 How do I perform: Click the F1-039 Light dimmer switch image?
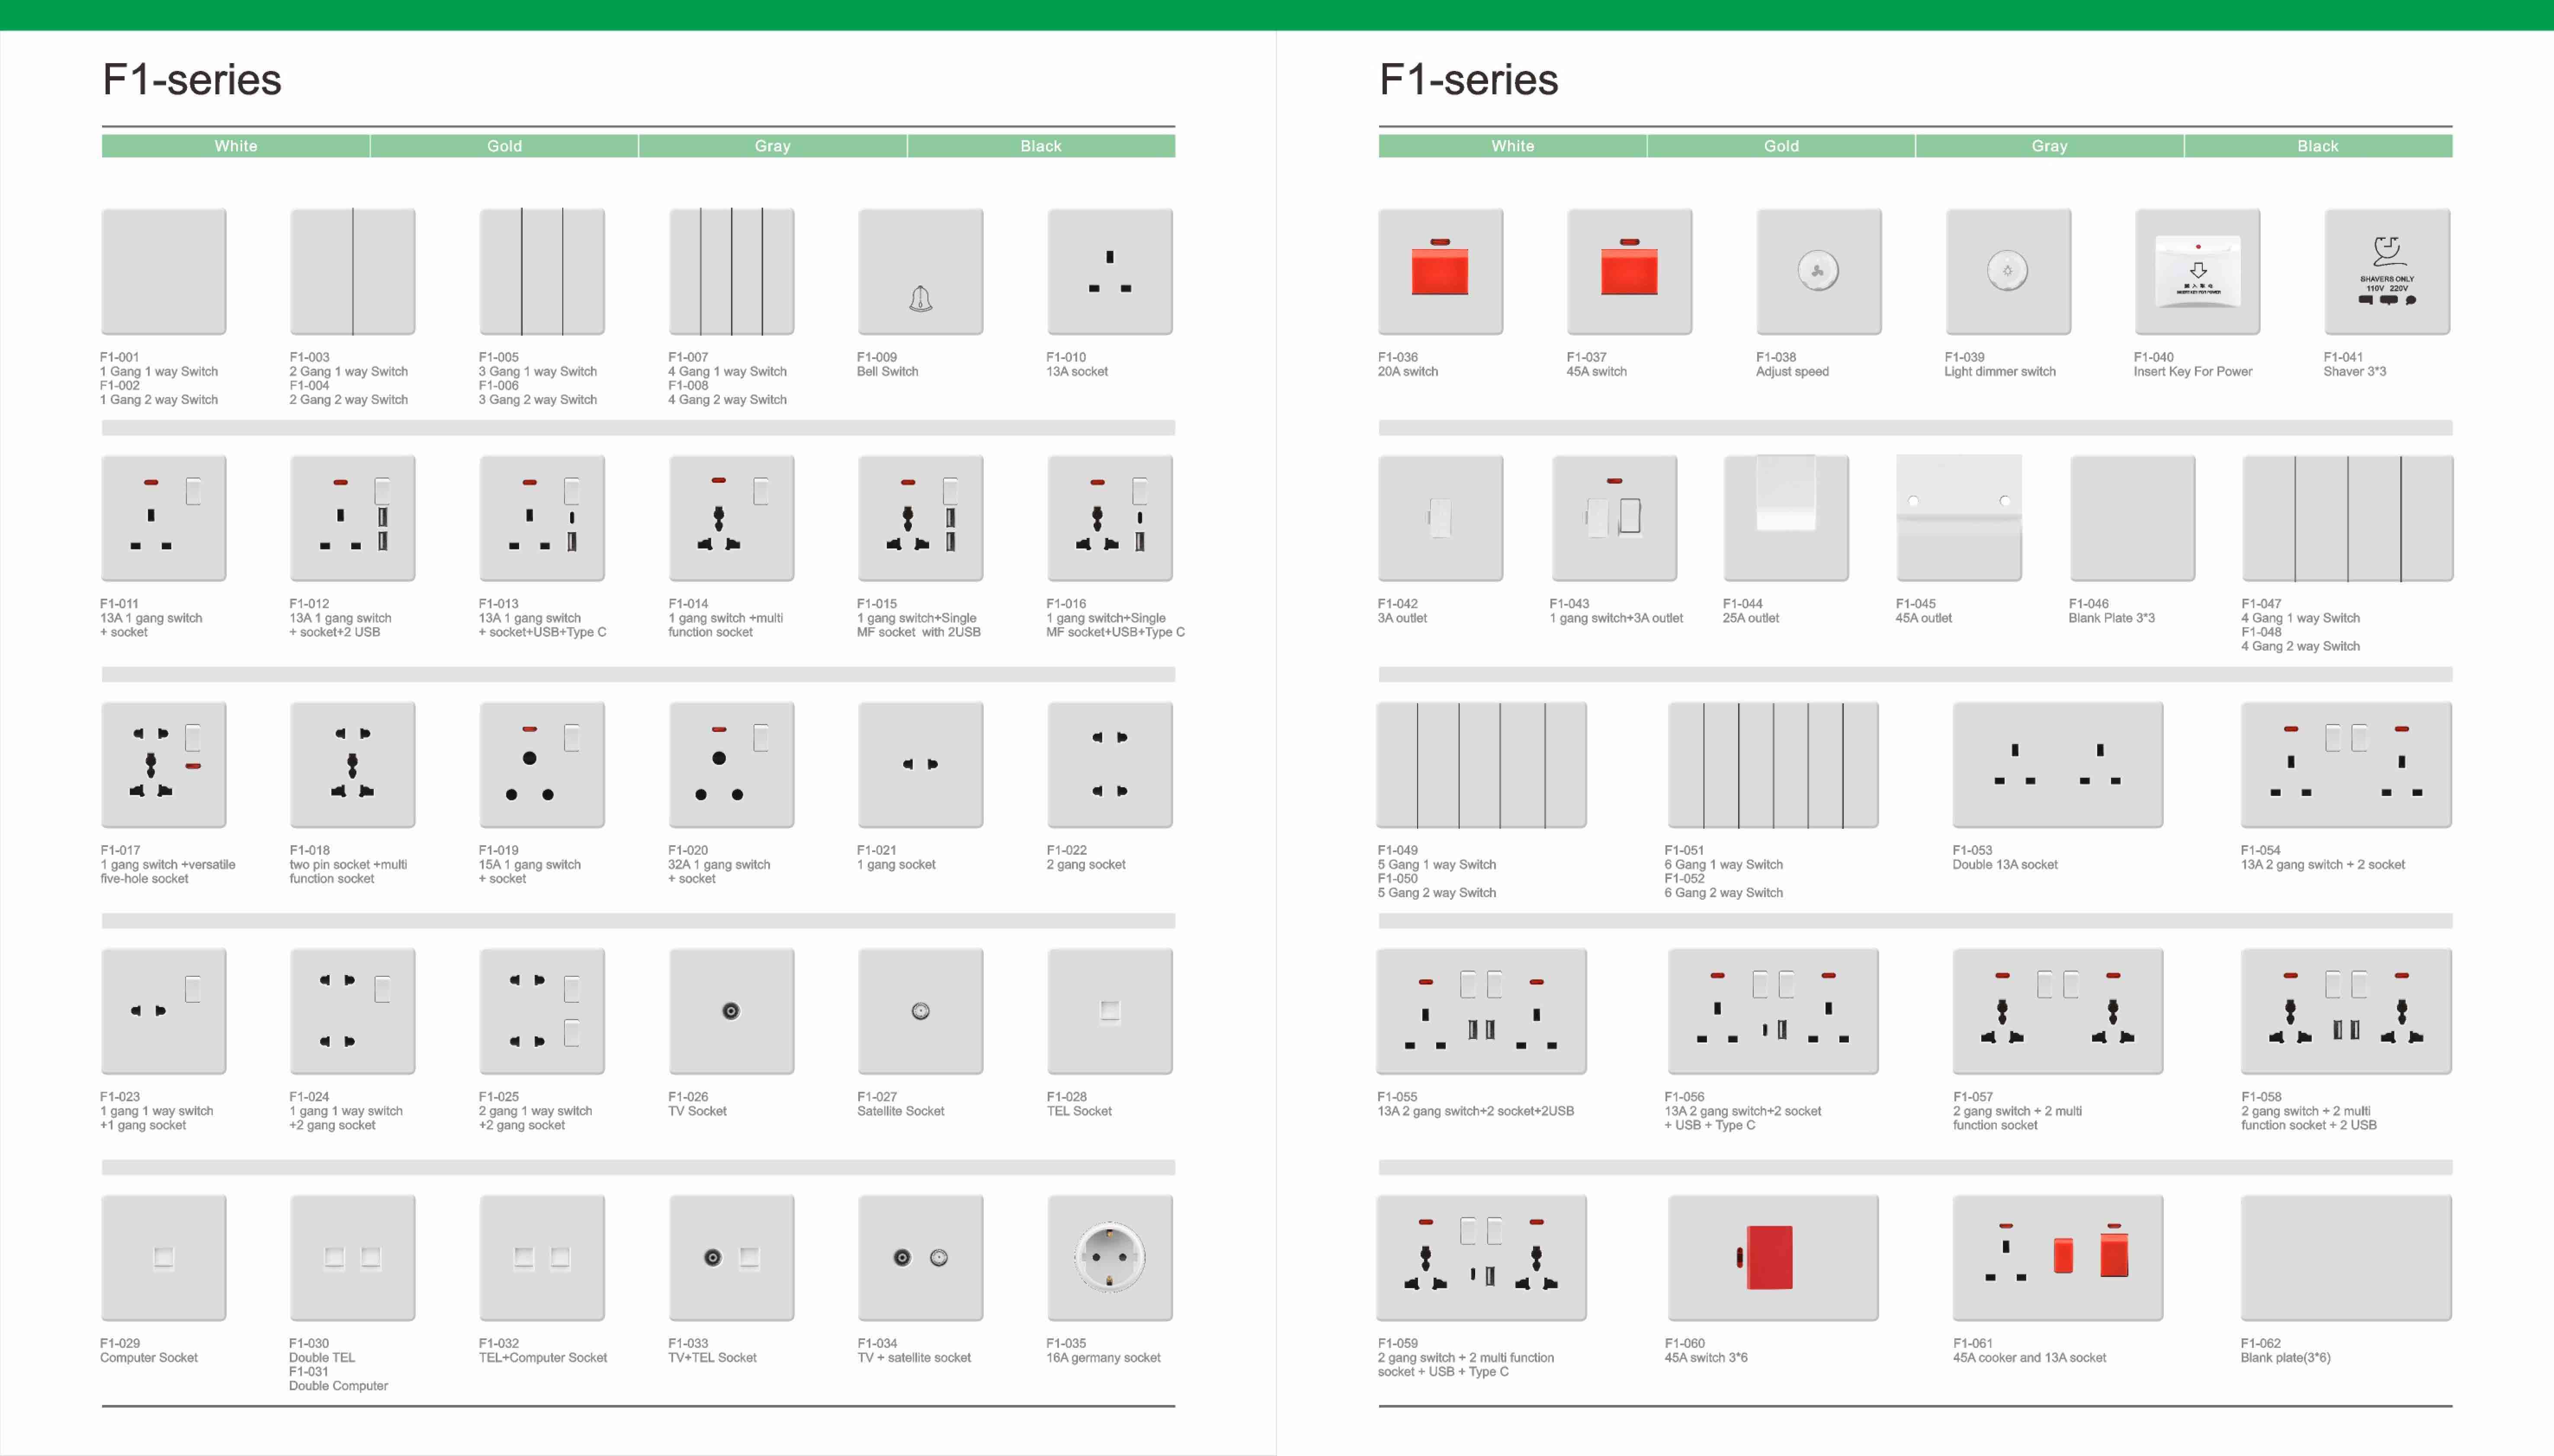(x=2007, y=272)
